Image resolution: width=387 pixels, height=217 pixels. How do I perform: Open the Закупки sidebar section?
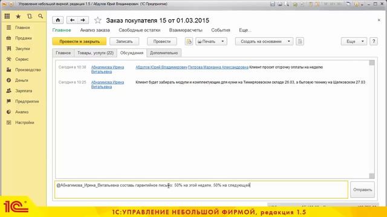pyautogui.click(x=22, y=49)
